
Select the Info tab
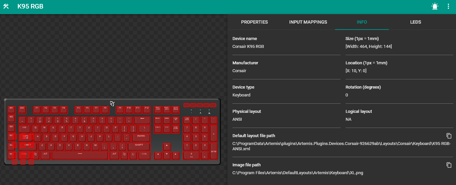click(x=362, y=22)
